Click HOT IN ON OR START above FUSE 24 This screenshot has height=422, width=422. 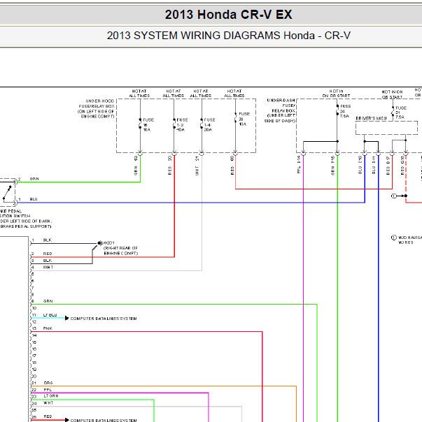[x=336, y=94]
